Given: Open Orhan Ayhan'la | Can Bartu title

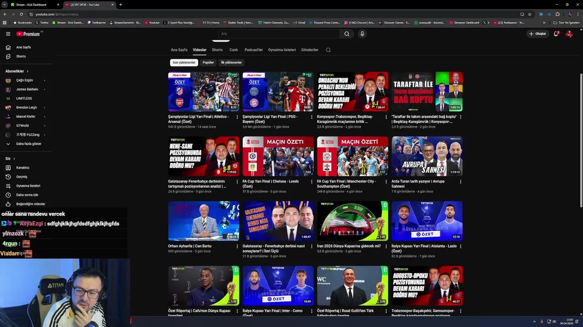Looking at the screenshot, I should (x=189, y=246).
